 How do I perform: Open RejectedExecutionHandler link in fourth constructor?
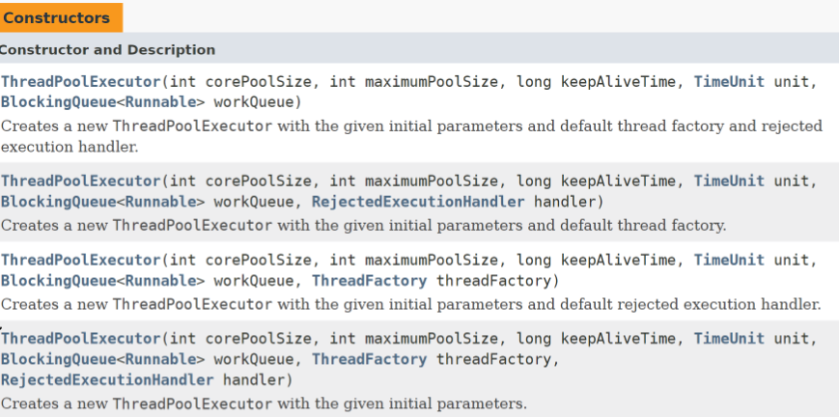(107, 380)
